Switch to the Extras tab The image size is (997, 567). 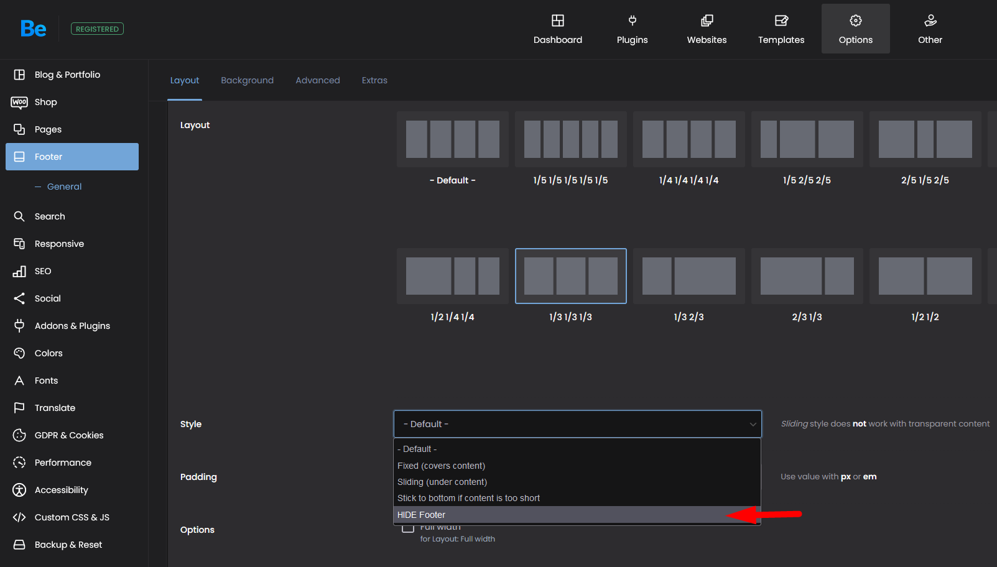[374, 80]
